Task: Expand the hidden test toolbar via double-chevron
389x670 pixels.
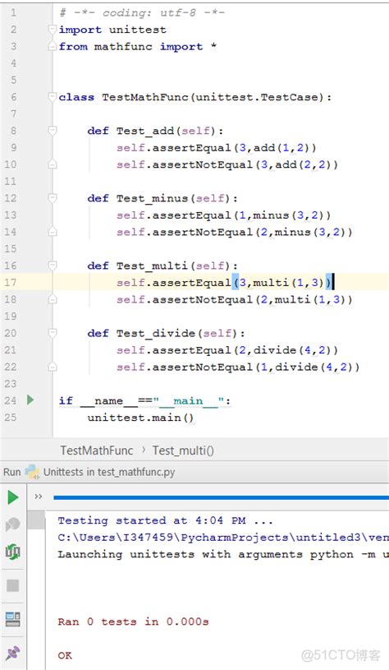Action: [39, 496]
